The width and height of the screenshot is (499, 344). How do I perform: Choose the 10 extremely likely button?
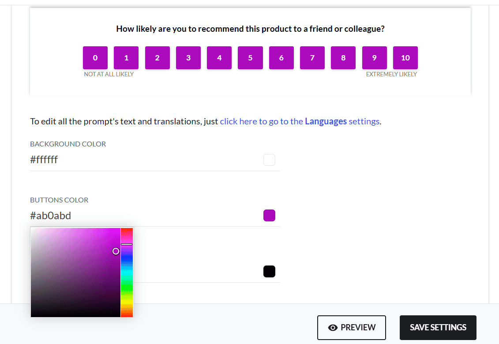click(x=405, y=58)
